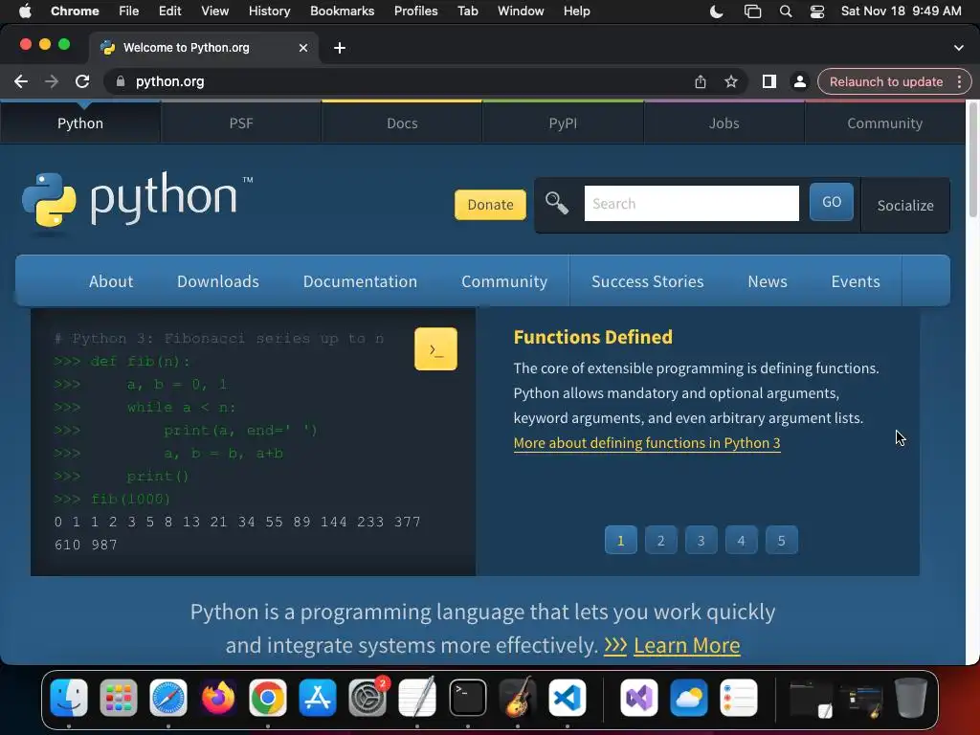Screen dimensions: 980x735
Task: Switch to the Docs top tab
Action: tap(402, 123)
